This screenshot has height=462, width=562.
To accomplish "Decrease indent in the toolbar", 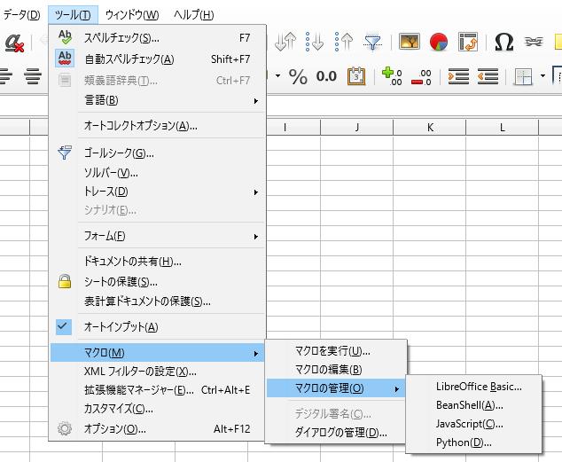I will [x=488, y=76].
